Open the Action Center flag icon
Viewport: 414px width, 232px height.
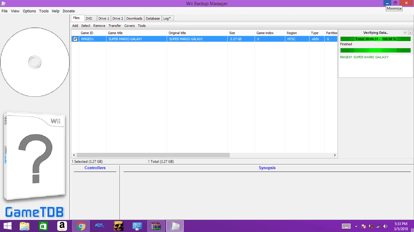(364, 226)
